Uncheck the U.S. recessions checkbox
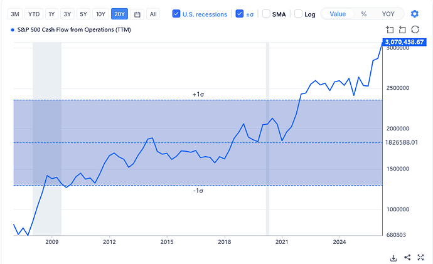 [x=176, y=14]
